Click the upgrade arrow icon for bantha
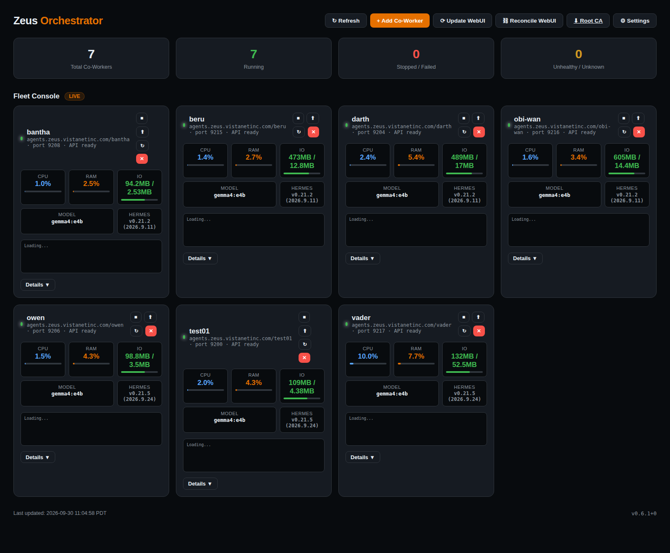Image resolution: width=670 pixels, height=553 pixels. click(142, 132)
